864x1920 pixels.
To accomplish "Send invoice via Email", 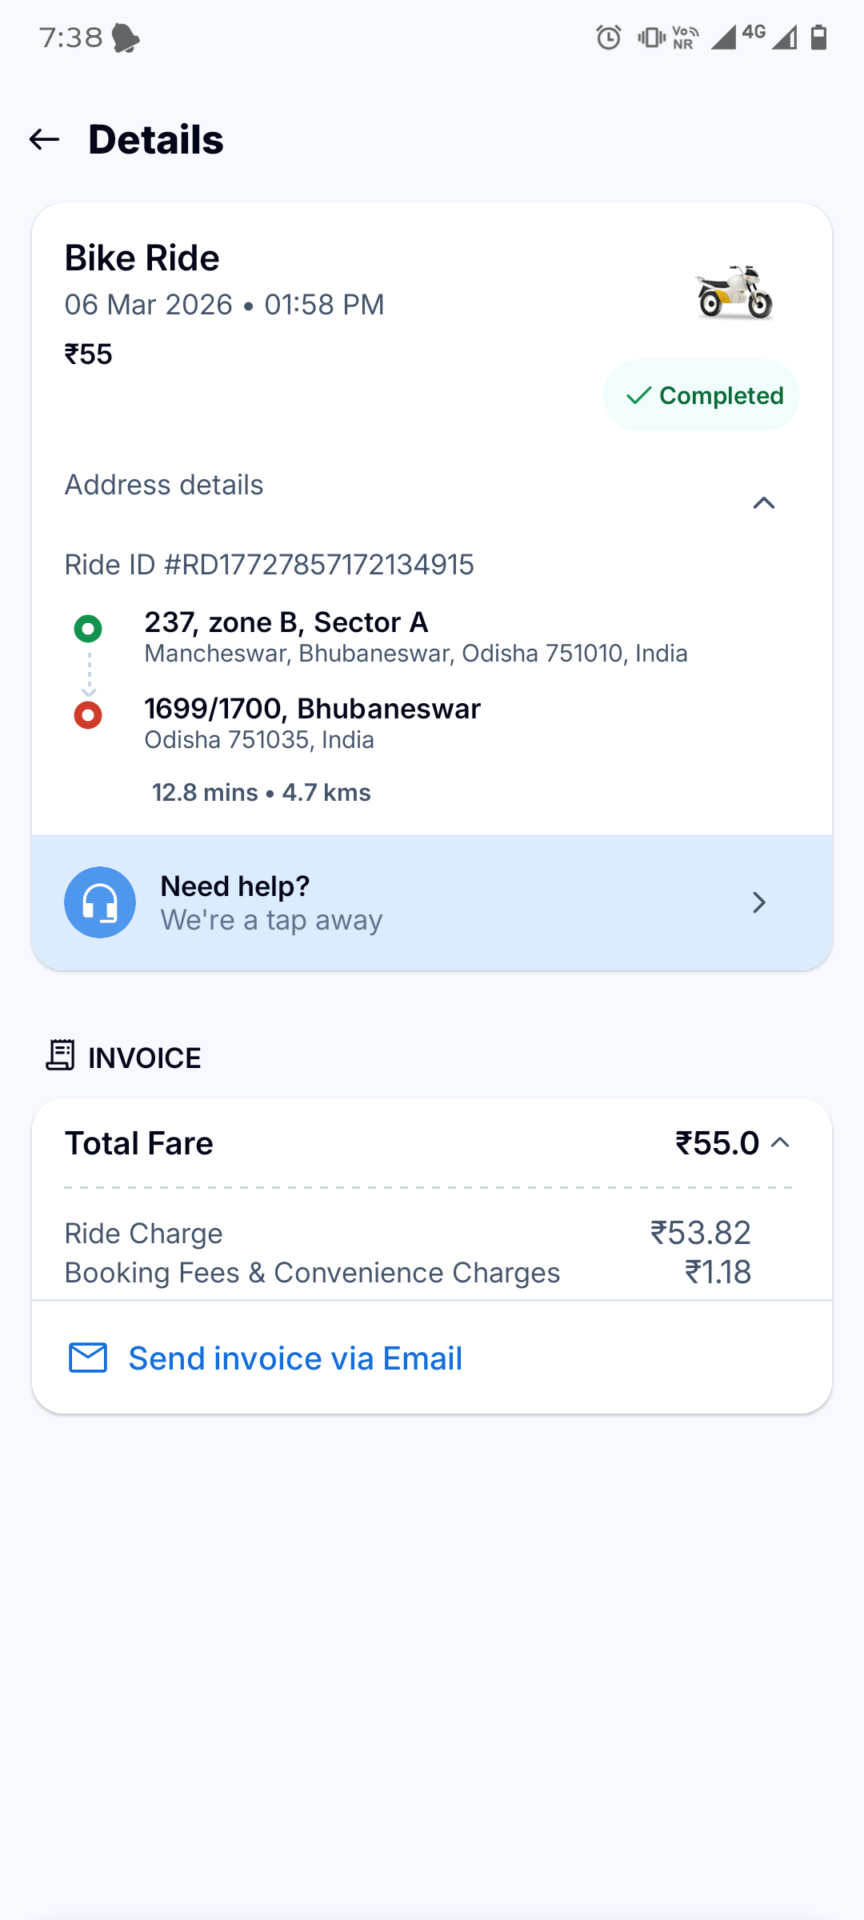I will (x=295, y=1358).
